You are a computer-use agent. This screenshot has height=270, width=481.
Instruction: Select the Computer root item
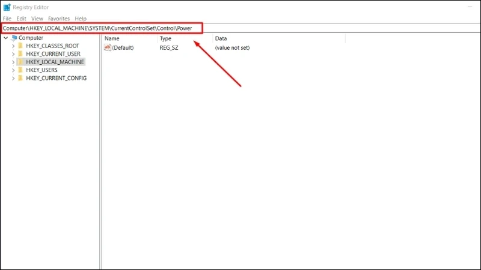(x=31, y=38)
